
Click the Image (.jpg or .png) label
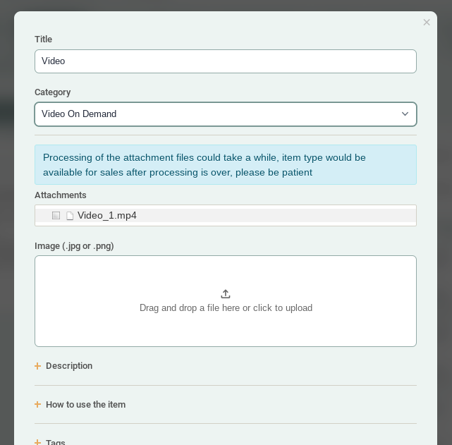coord(74,246)
